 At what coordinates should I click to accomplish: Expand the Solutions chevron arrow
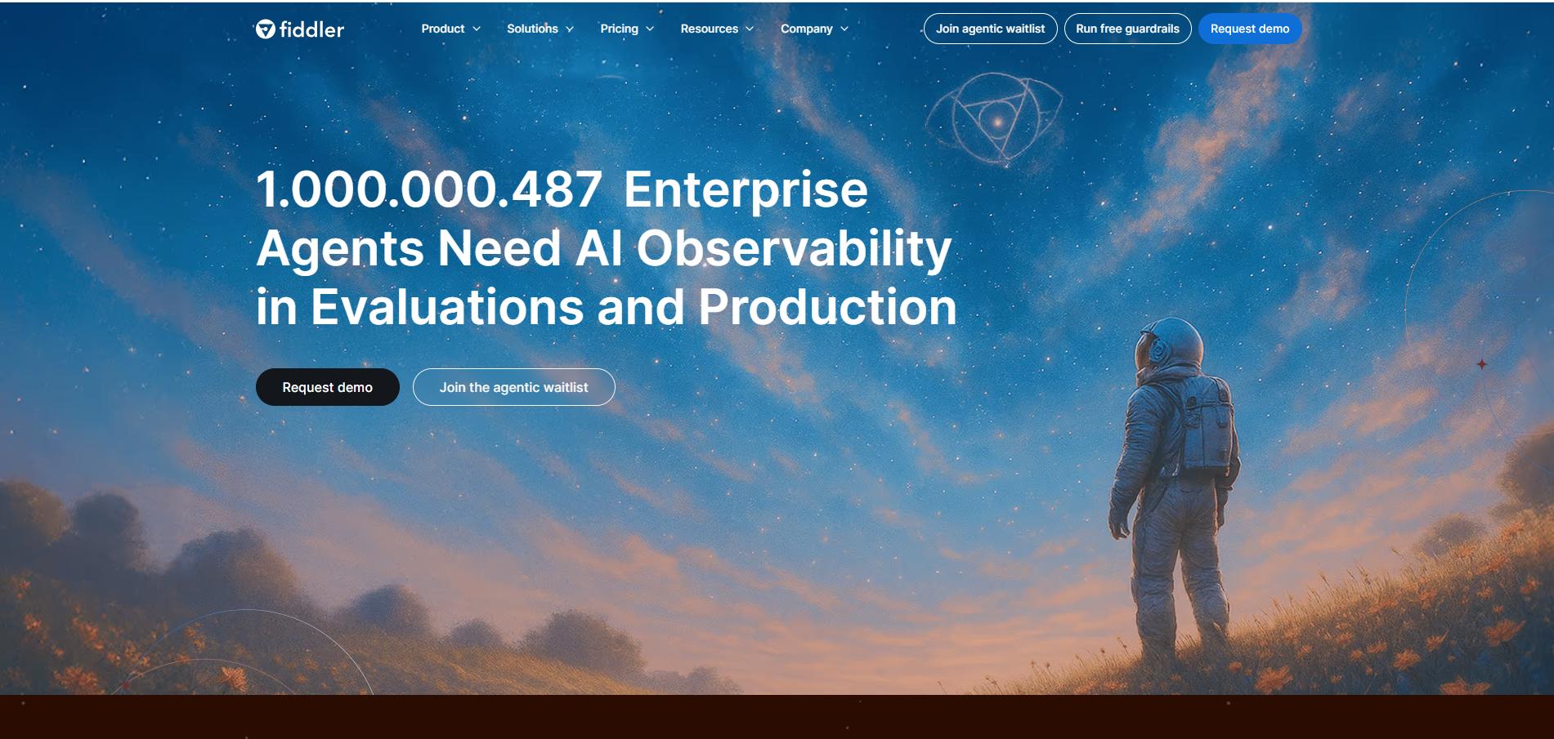point(570,29)
